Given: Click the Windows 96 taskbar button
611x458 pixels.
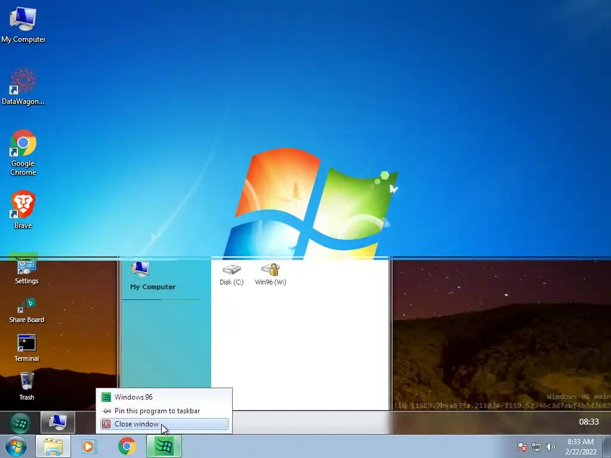Looking at the screenshot, I should [x=164, y=446].
